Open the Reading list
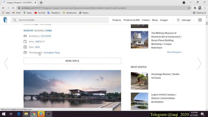 (199, 13)
